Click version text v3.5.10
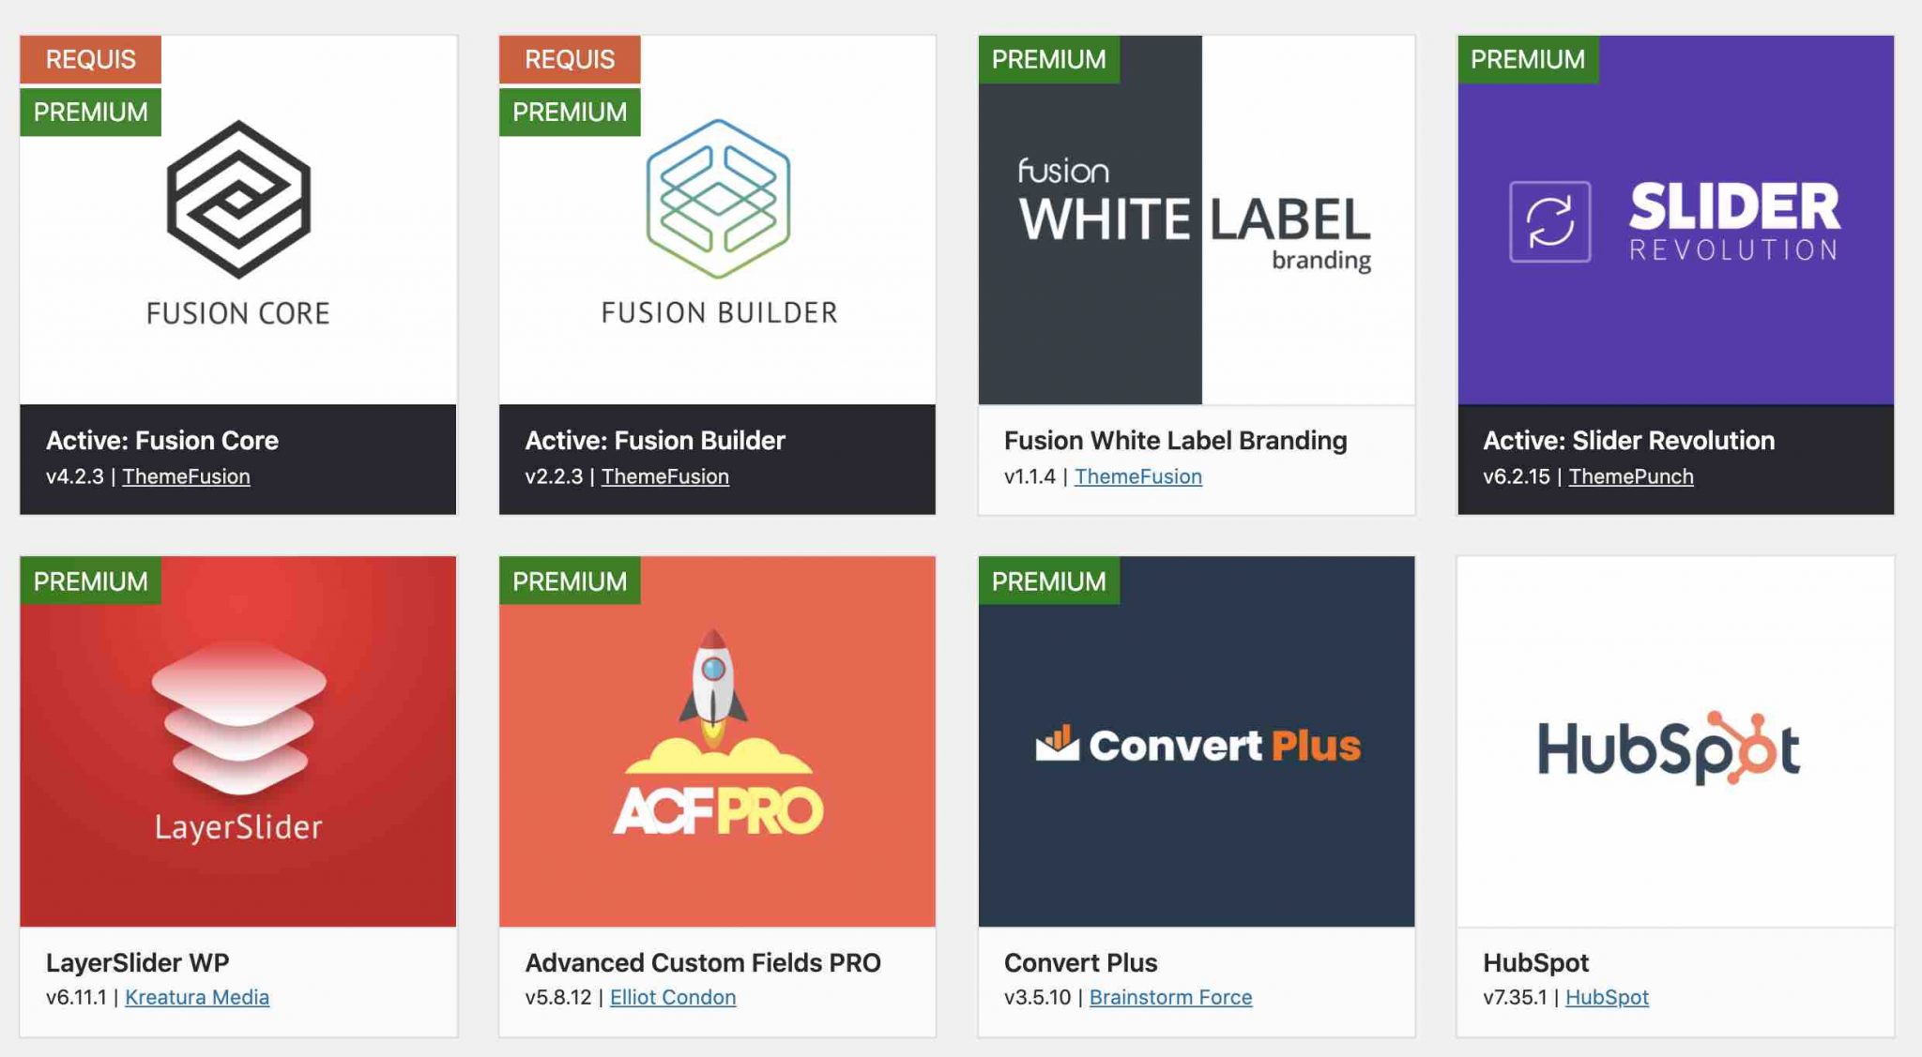This screenshot has height=1057, width=1922. point(1037,997)
